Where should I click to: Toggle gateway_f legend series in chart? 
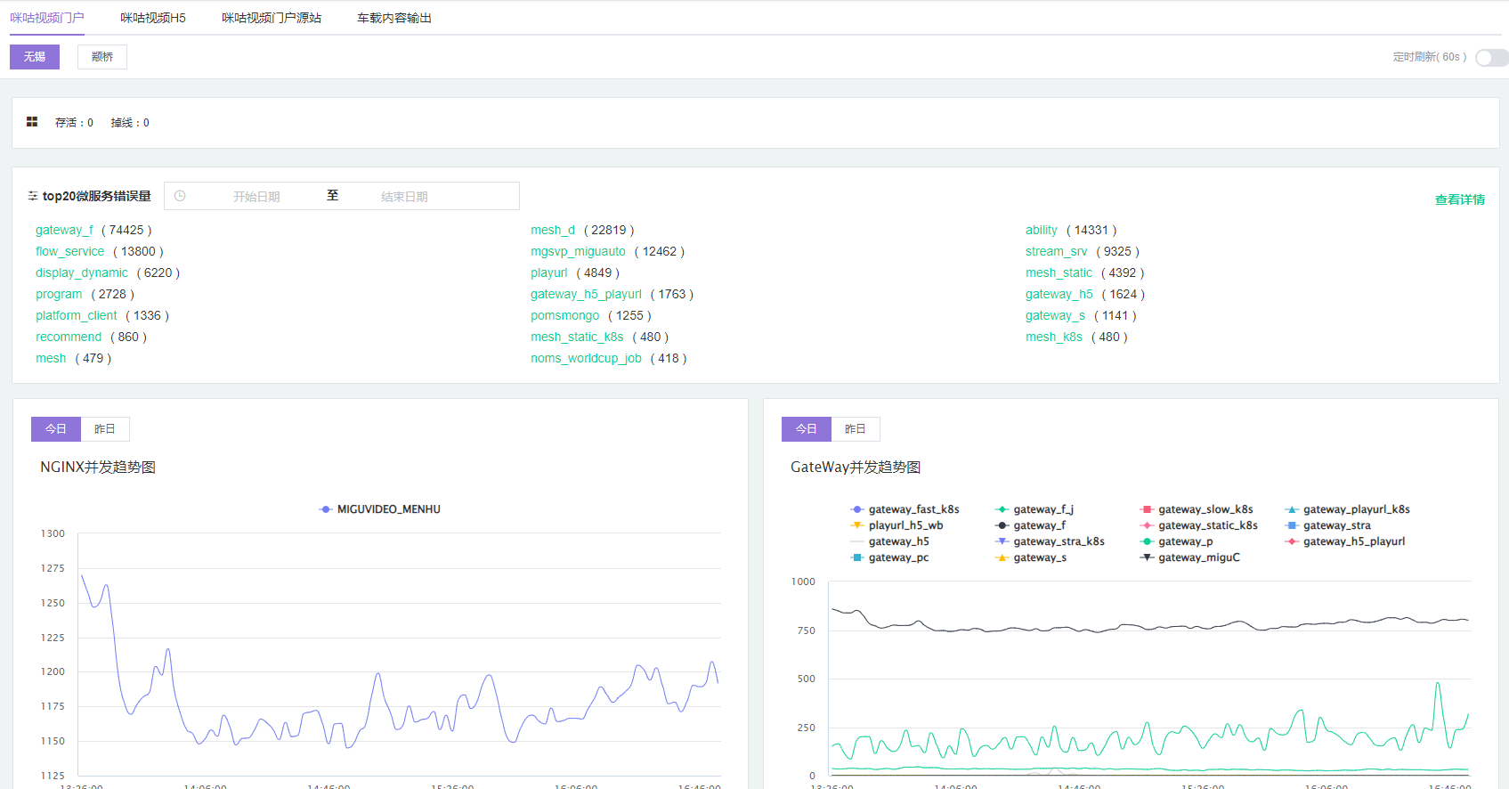1030,525
